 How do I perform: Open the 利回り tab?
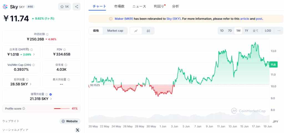point(159,6)
